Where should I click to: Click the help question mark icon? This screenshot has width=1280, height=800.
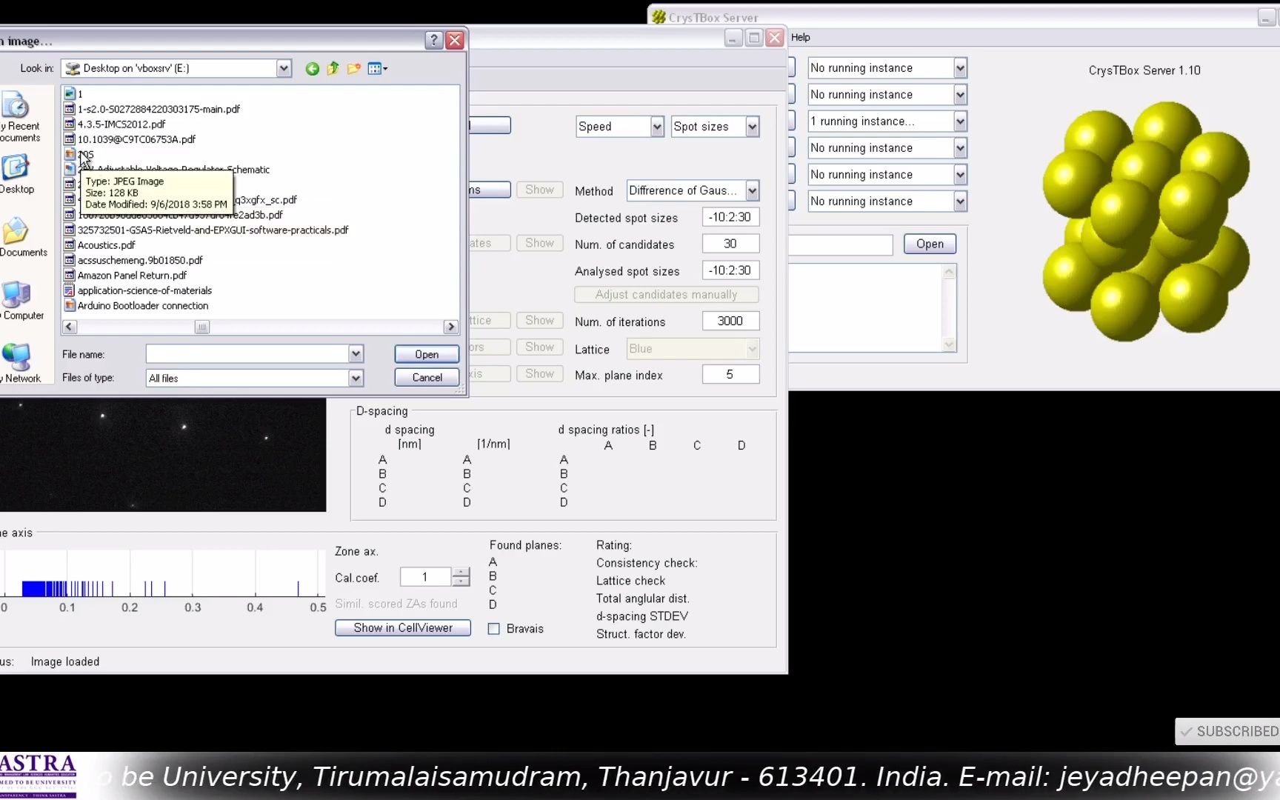click(433, 40)
